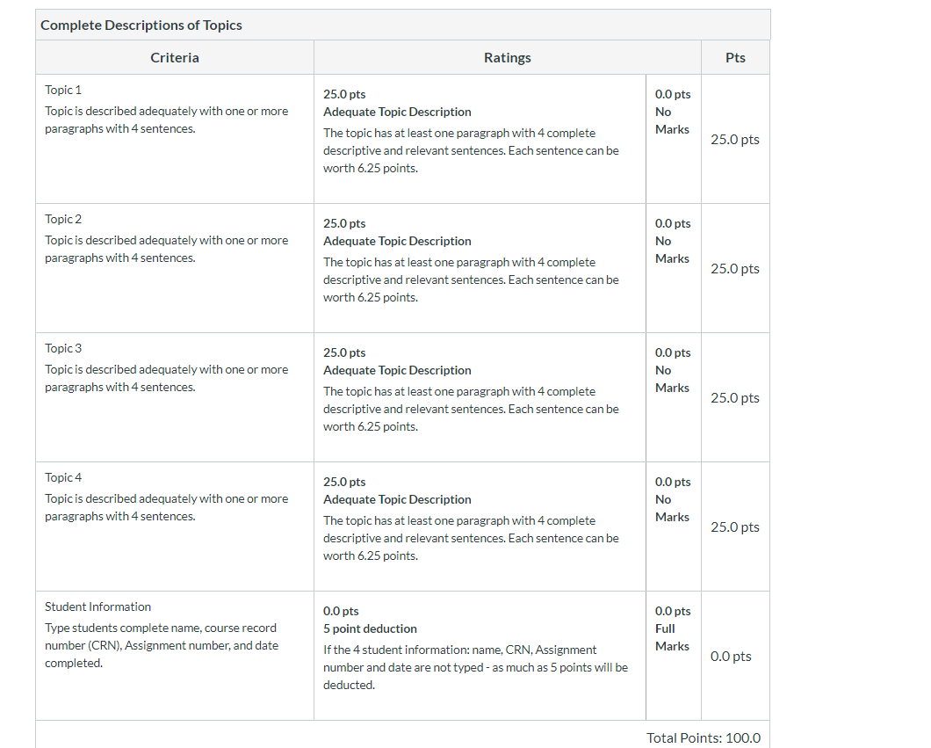Choose Topic 2 No Marks rating
Viewport: 931px width, 748px height.
(x=674, y=268)
